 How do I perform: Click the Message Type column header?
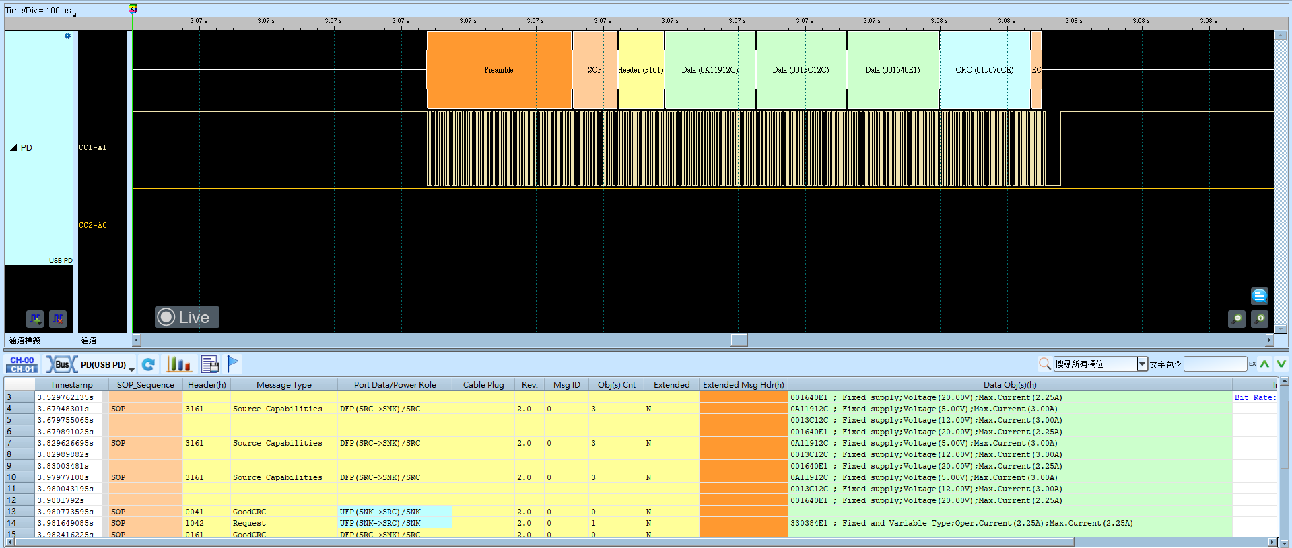coord(283,385)
